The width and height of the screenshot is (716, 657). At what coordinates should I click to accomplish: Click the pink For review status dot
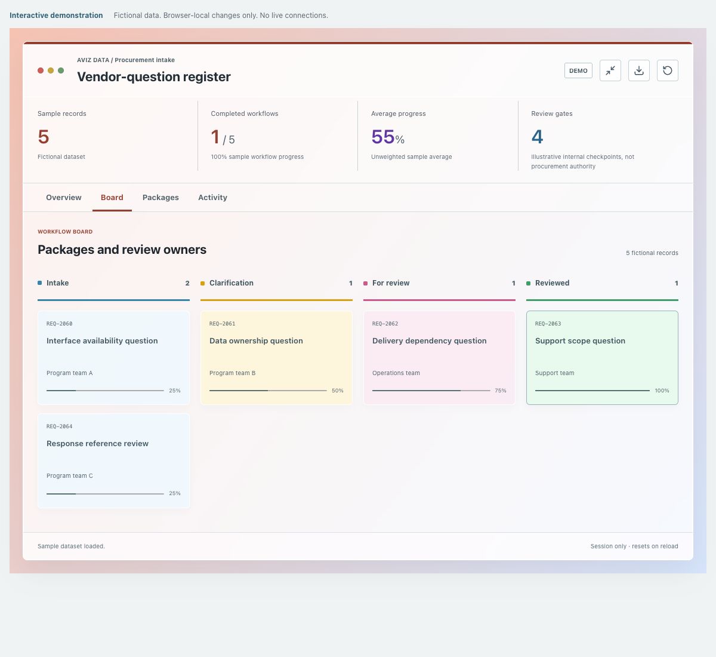(x=365, y=283)
